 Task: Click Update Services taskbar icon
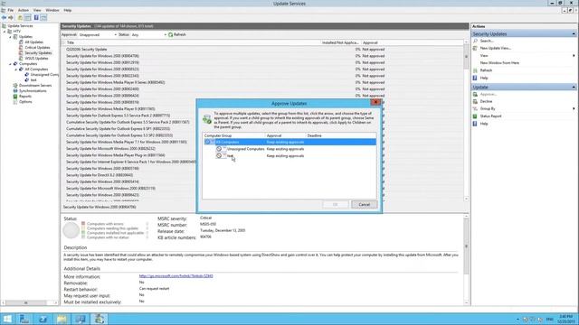(99, 319)
